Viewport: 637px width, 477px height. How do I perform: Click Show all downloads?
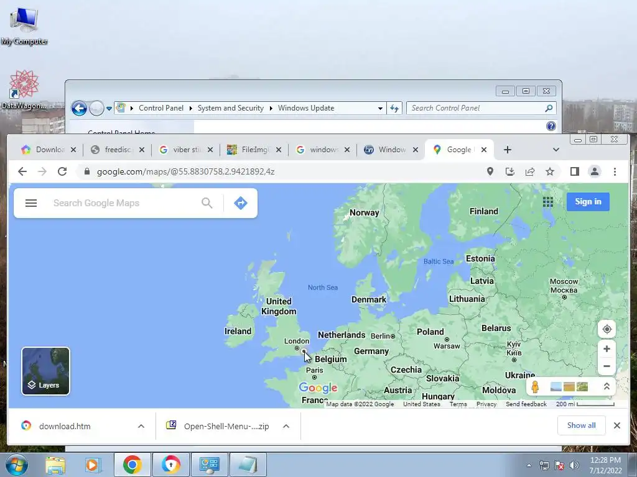pyautogui.click(x=582, y=425)
